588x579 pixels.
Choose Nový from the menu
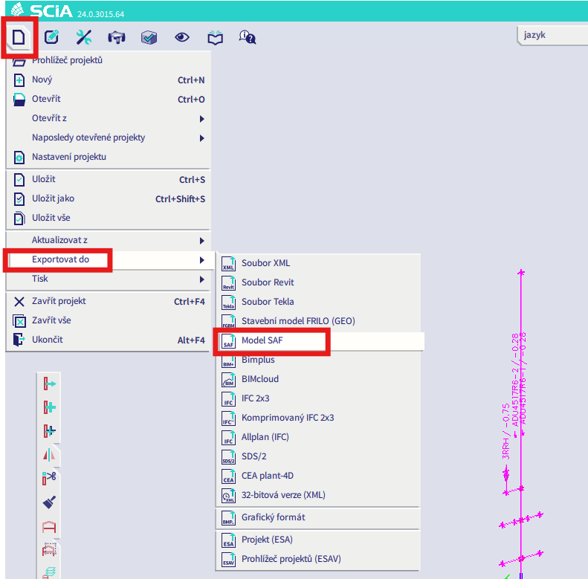[109, 80]
